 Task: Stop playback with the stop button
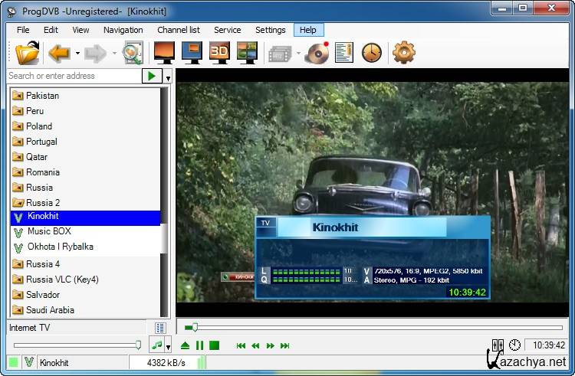(214, 345)
